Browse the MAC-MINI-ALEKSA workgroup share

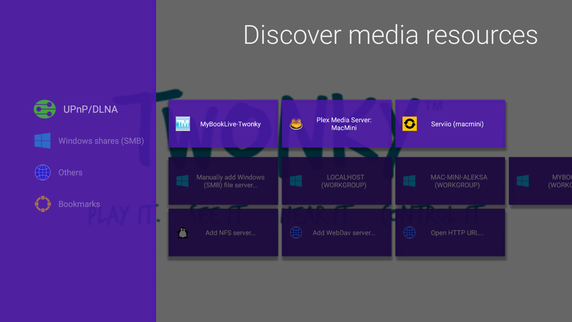450,181
